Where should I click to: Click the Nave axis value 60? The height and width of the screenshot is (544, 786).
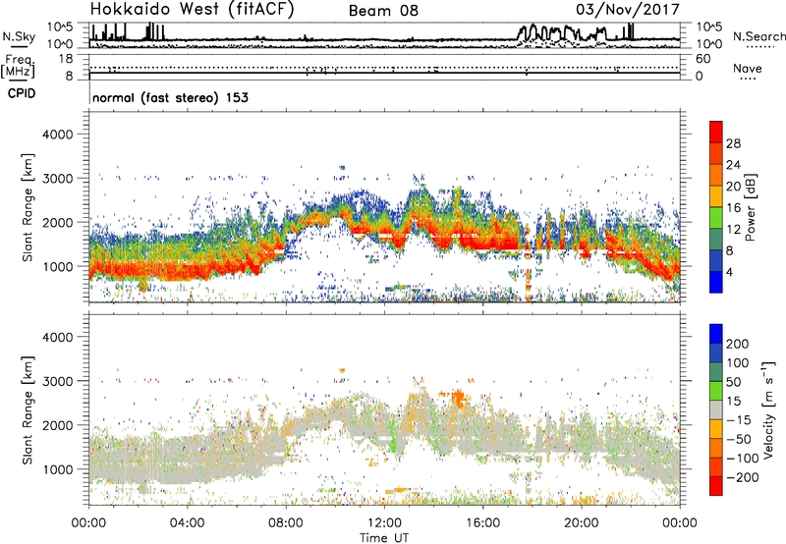[x=702, y=59]
